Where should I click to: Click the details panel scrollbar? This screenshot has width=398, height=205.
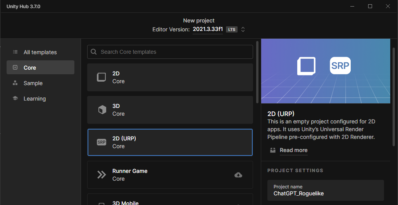click(x=394, y=96)
